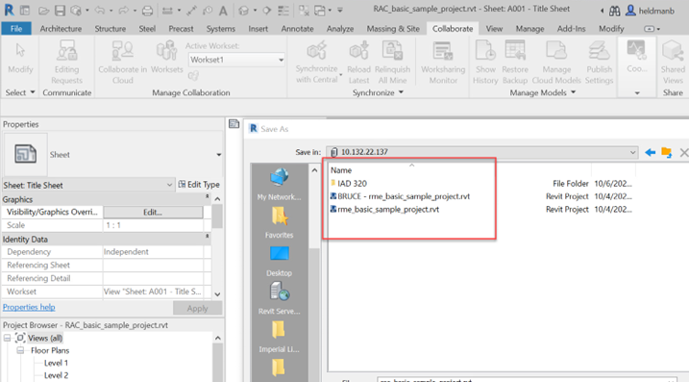Click the Print icon in quick access toolbar
The height and width of the screenshot is (382, 689).
pos(148,11)
